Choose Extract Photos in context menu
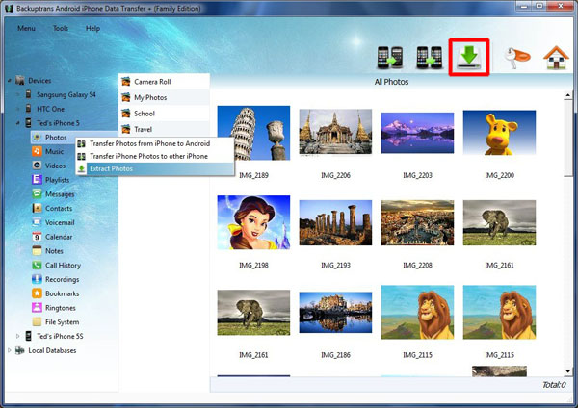The width and height of the screenshot is (578, 408). coord(154,168)
